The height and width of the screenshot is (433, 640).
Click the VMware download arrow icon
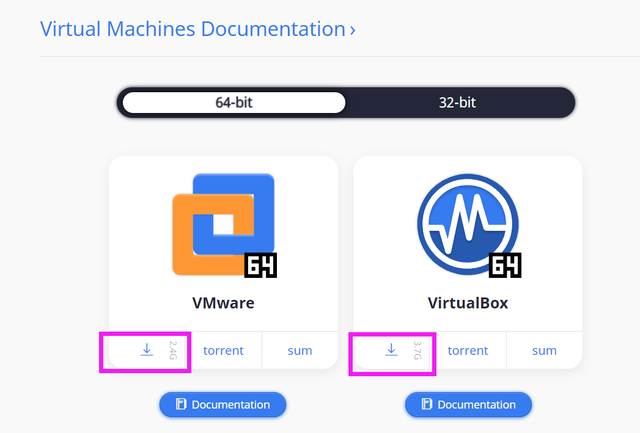pos(147,350)
